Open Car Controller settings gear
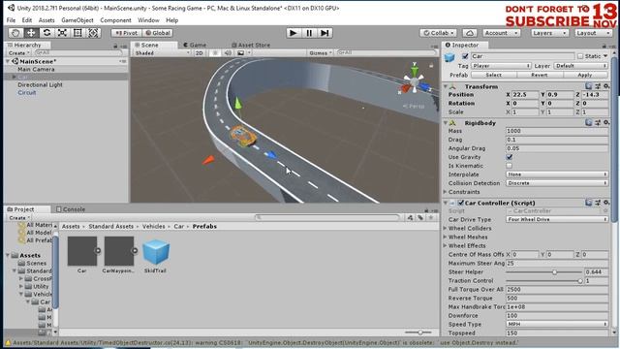This screenshot has height=349, width=620. coord(606,203)
